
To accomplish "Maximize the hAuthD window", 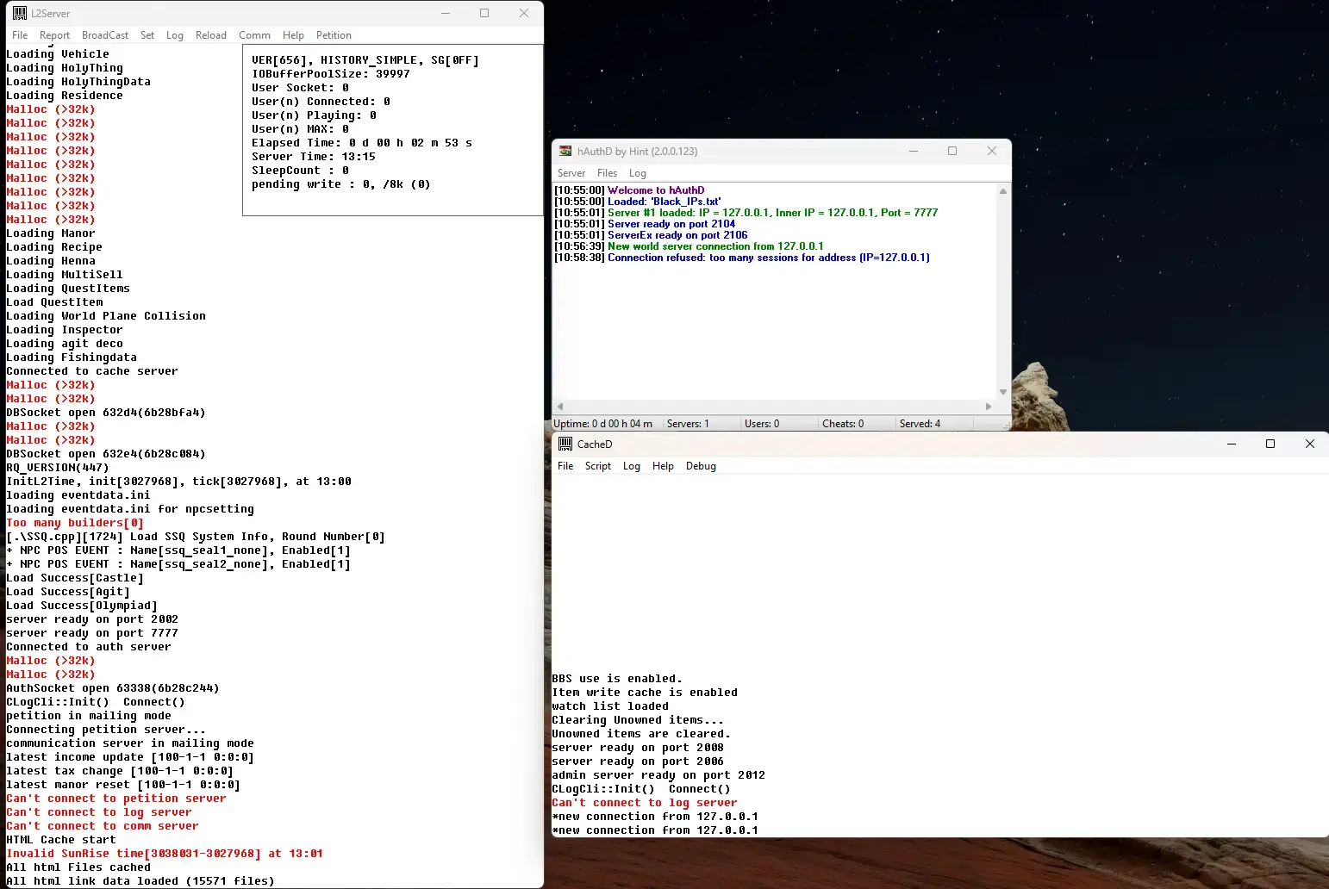I will point(952,151).
